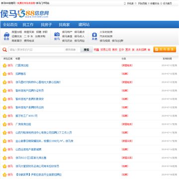Click house icon in 厂房库房出租 row
179x179 pixels.
click(x=4, y=124)
